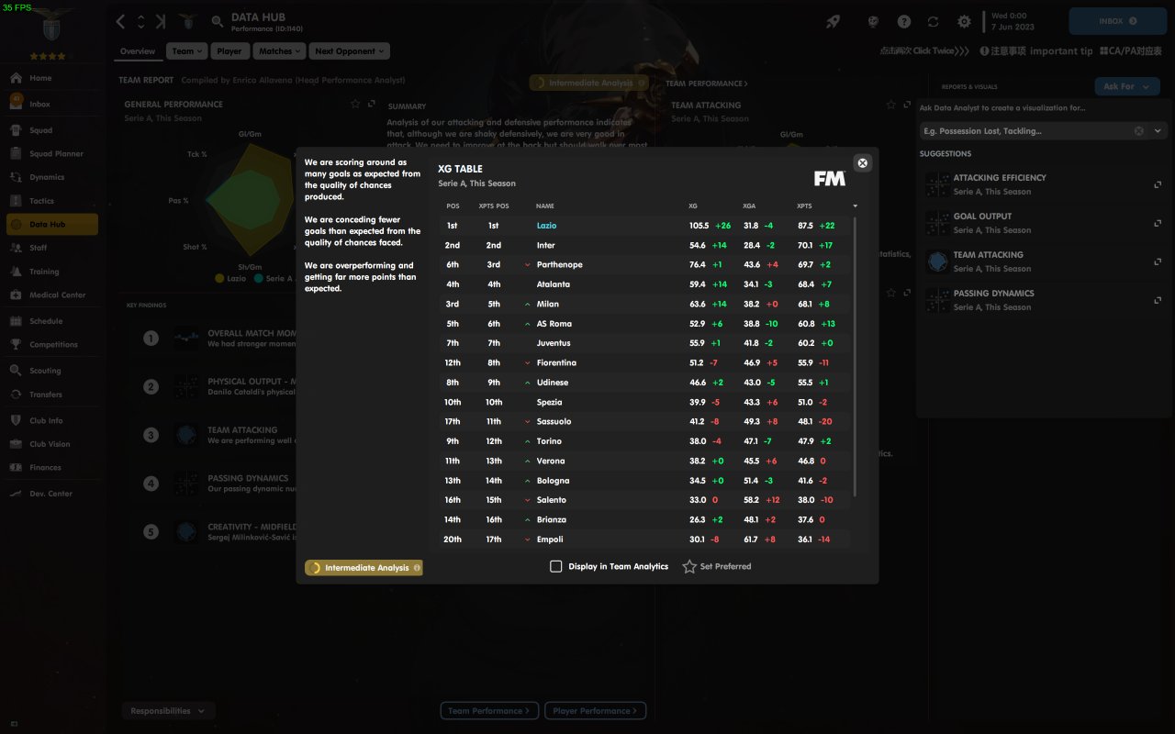The width and height of the screenshot is (1175, 734).
Task: Click the search magnifier icon
Action: (218, 21)
